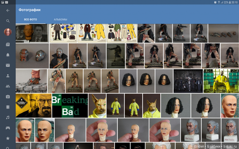Open the news feed sidebar icon
Screen dimensions: 239x149
[8, 44]
